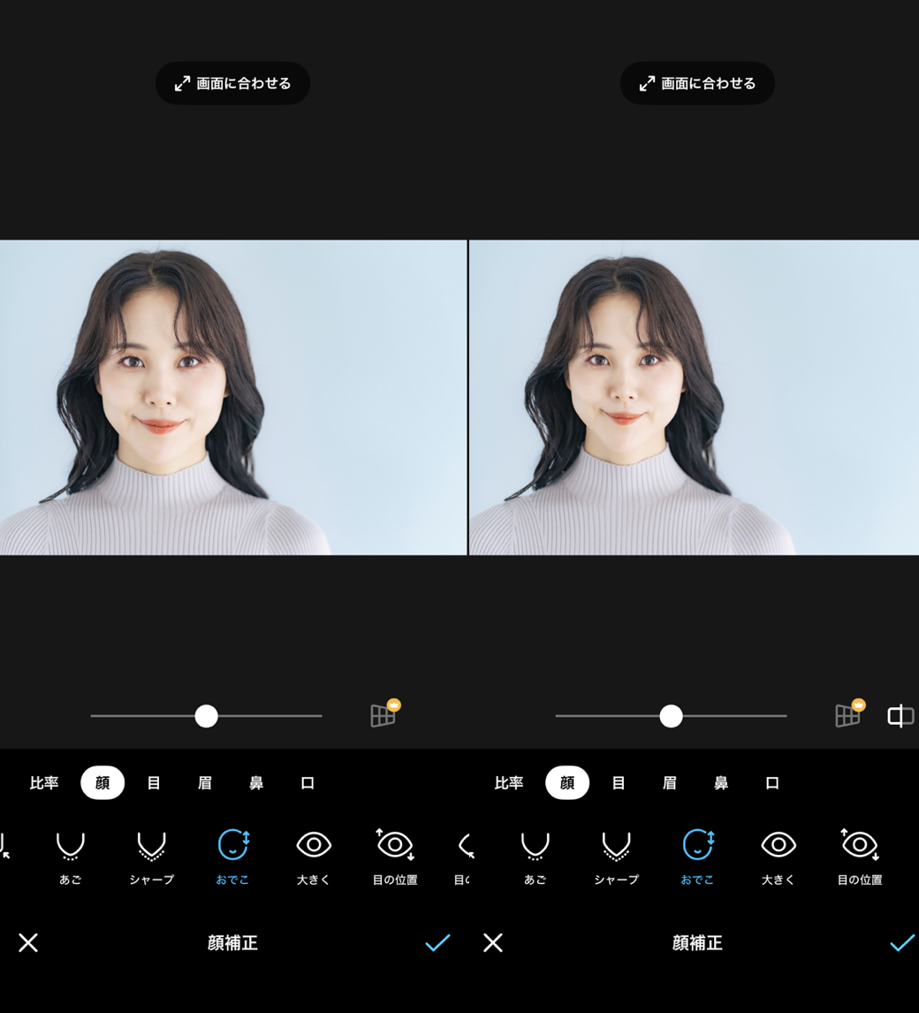This screenshot has height=1013, width=919.
Task: Select the あご chin tool in right panel
Action: point(535,855)
